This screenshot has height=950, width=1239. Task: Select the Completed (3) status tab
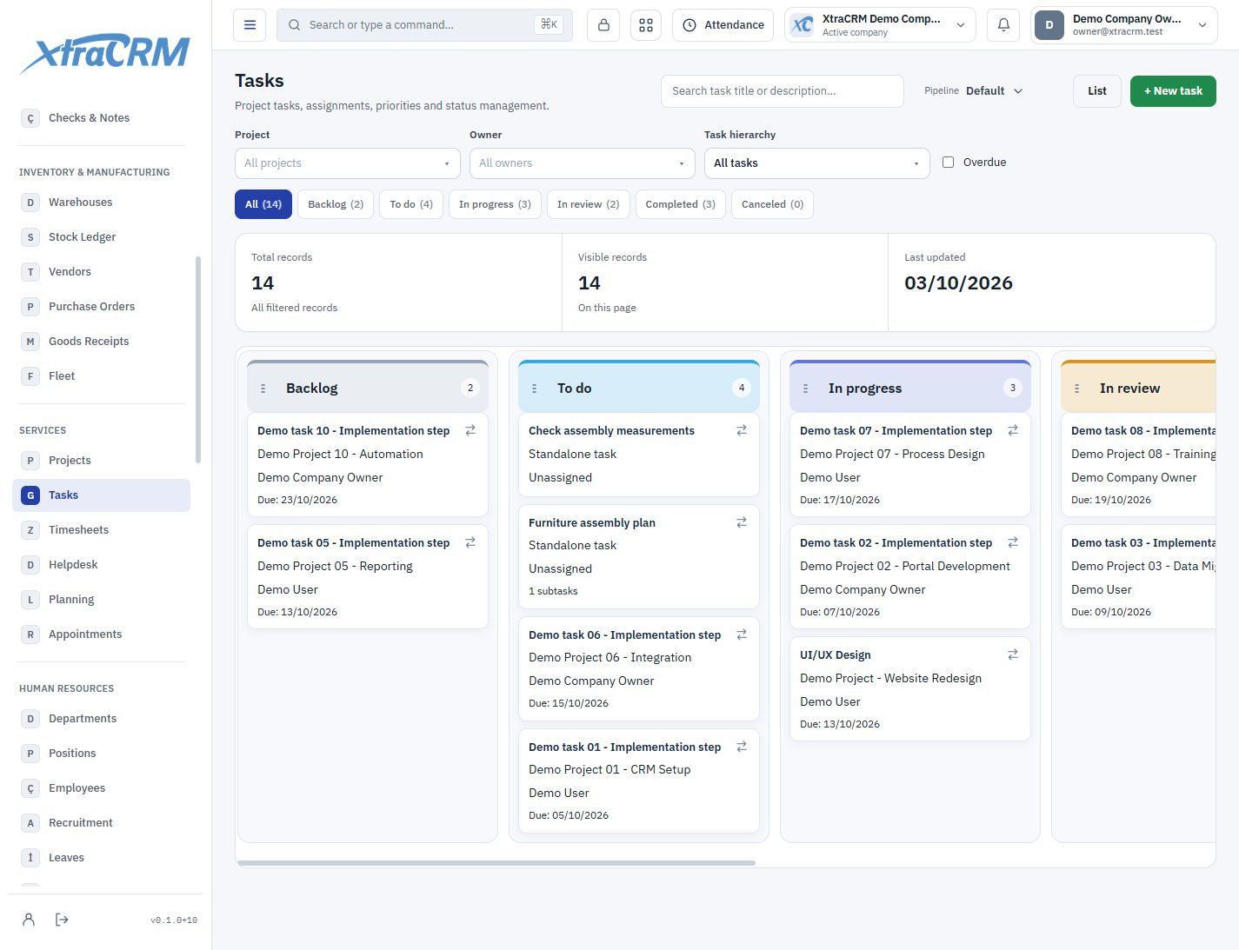(x=680, y=204)
